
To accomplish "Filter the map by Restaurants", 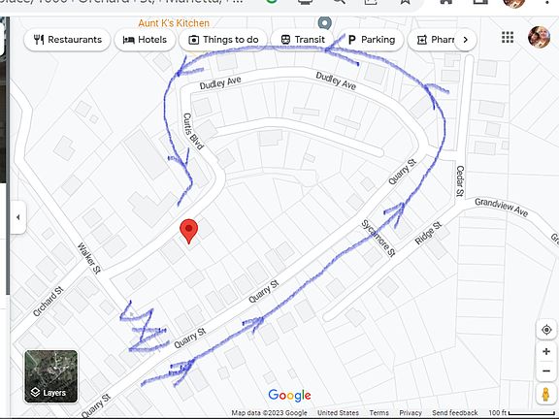I will (67, 40).
